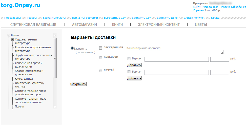The image size is (246, 132).
Task: Collapse the Книги tree node
Action: (x=9, y=35)
